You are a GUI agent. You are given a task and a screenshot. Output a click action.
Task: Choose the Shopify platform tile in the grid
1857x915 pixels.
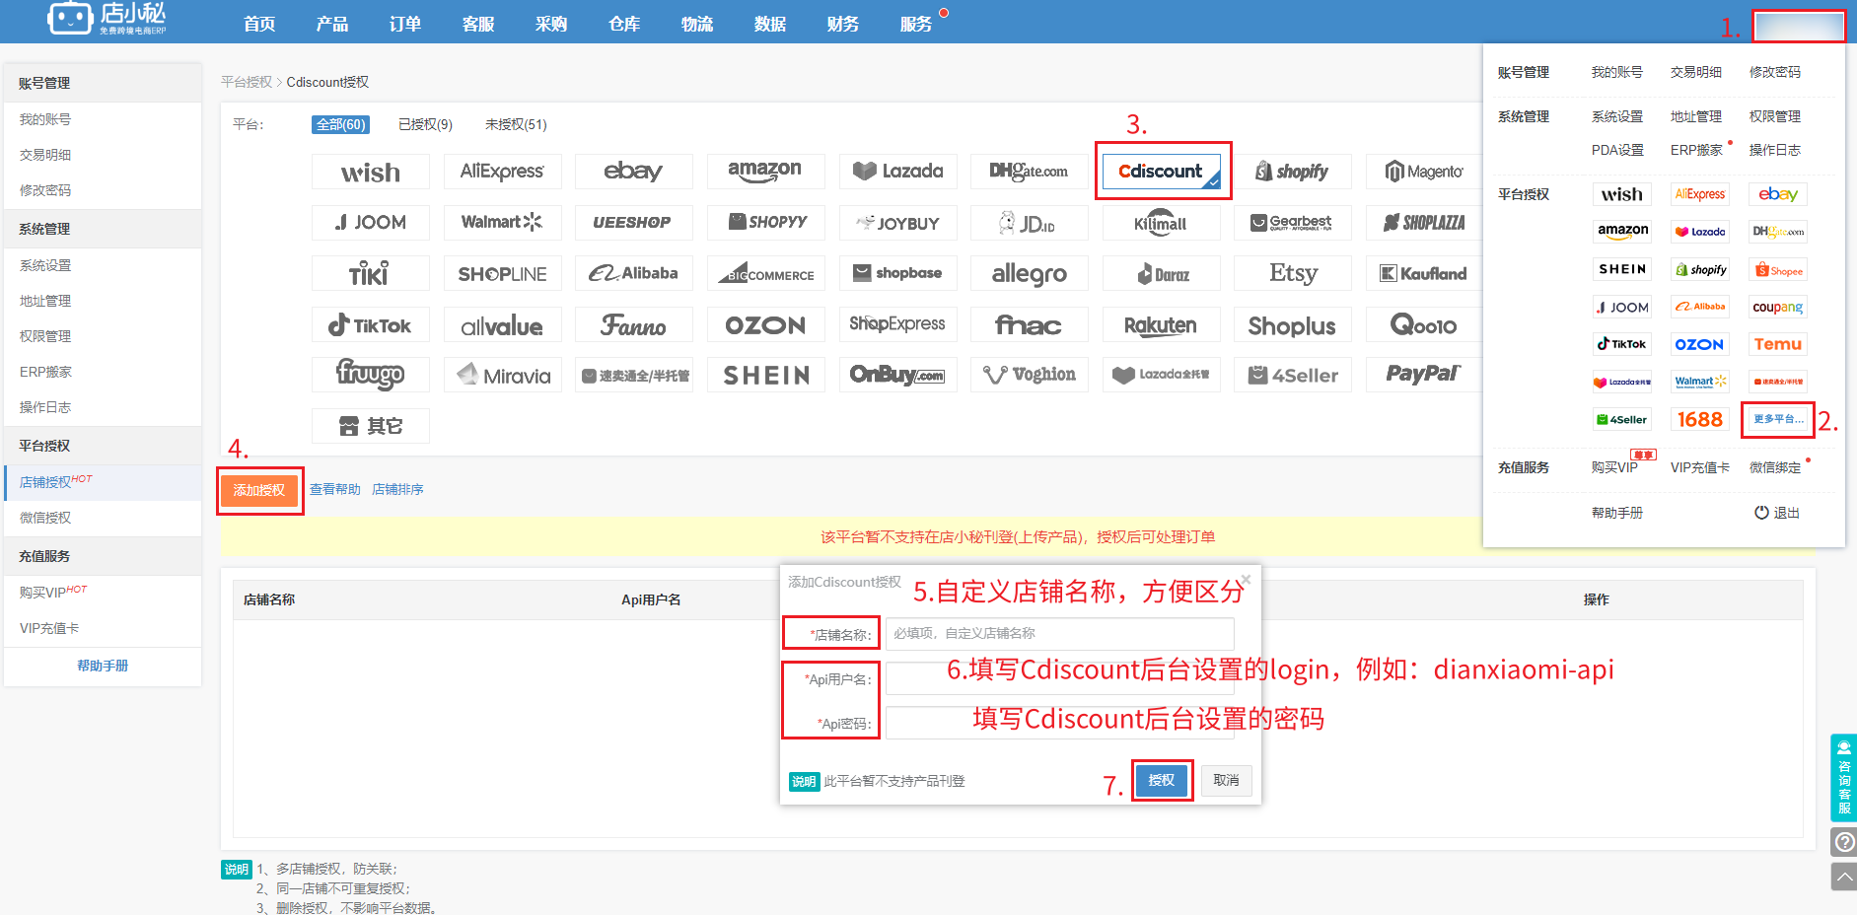pyautogui.click(x=1292, y=172)
